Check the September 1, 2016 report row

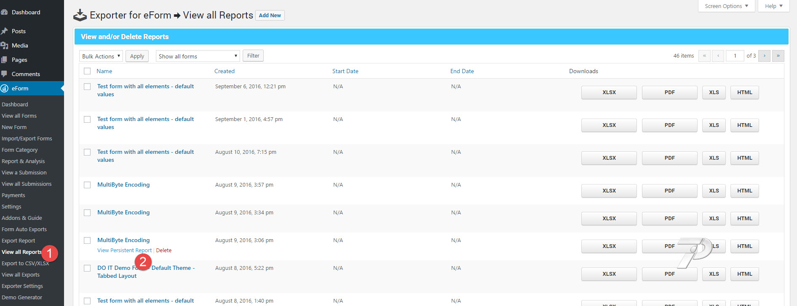coord(87,119)
